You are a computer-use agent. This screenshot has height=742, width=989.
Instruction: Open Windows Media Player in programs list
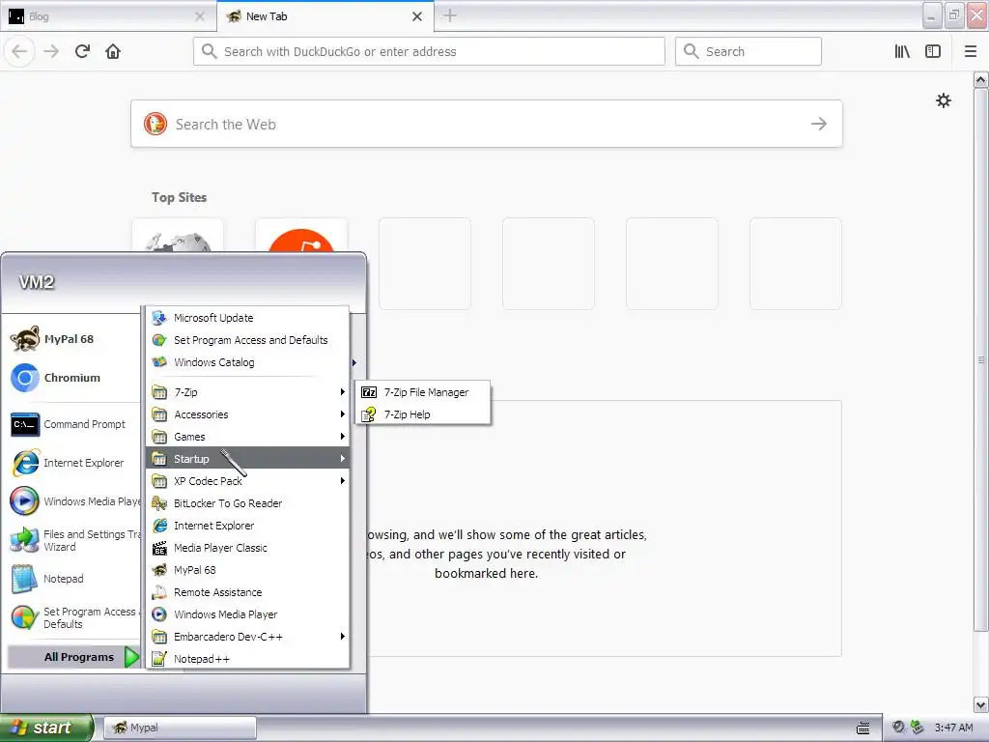(x=248, y=614)
